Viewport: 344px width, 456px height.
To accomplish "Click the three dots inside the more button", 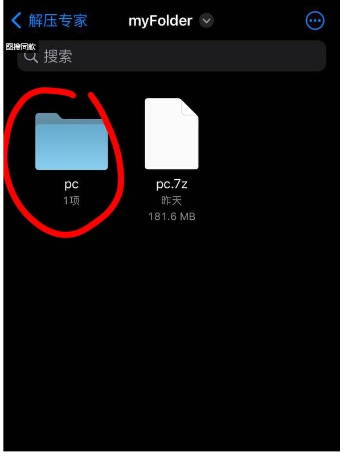I will 315,21.
